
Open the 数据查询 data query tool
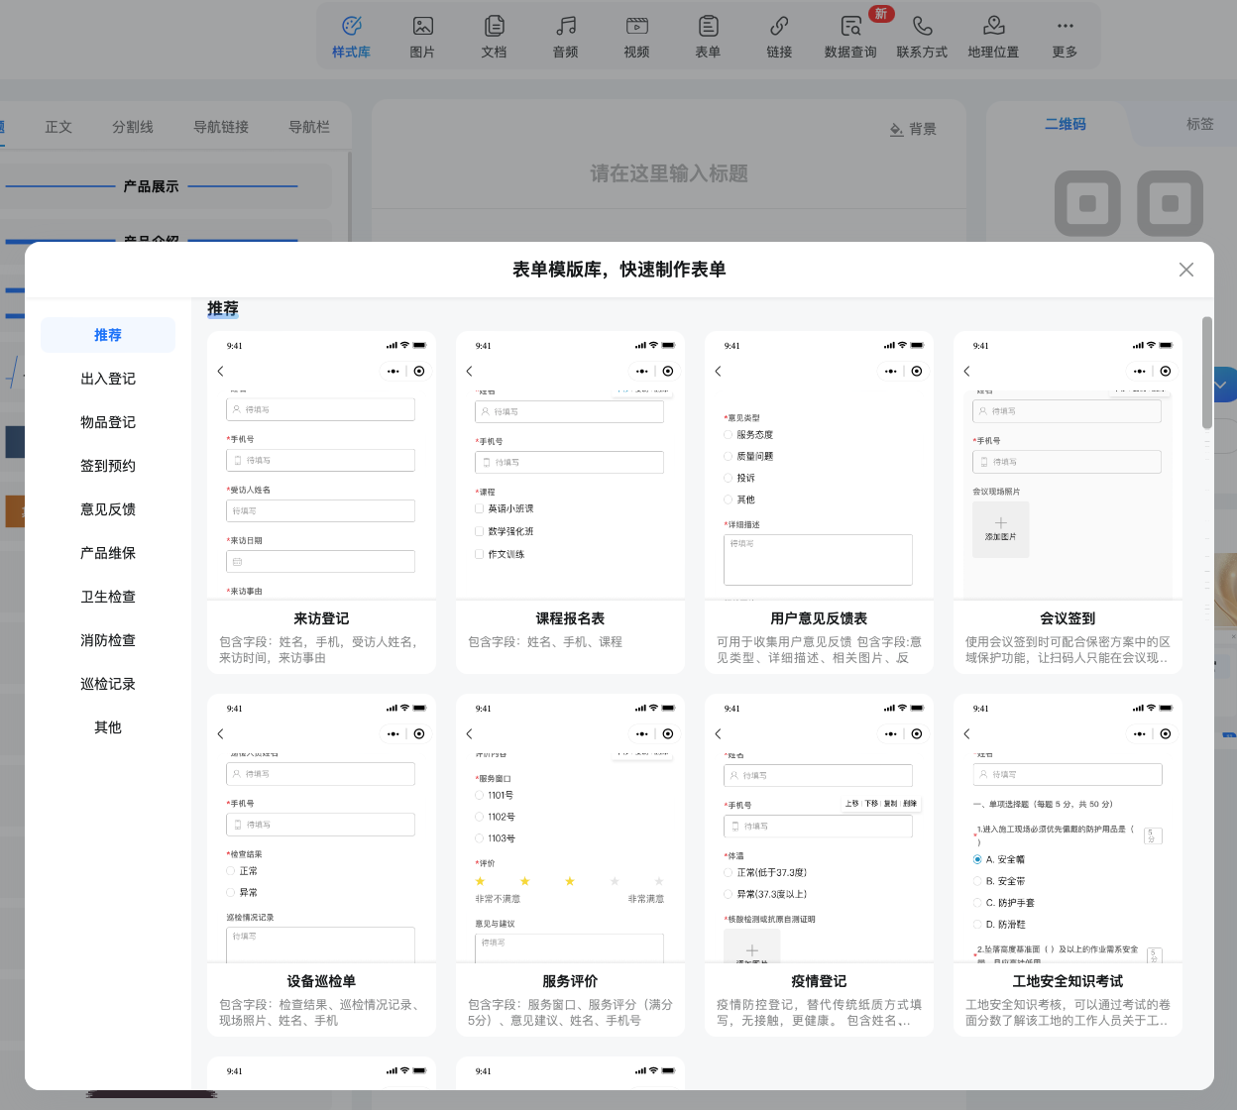tap(850, 37)
